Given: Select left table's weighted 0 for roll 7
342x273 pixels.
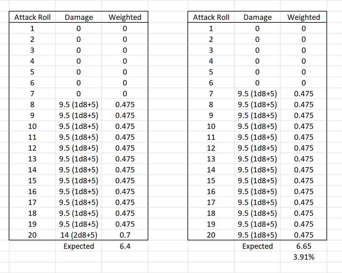Looking at the screenshot, I should (125, 94).
